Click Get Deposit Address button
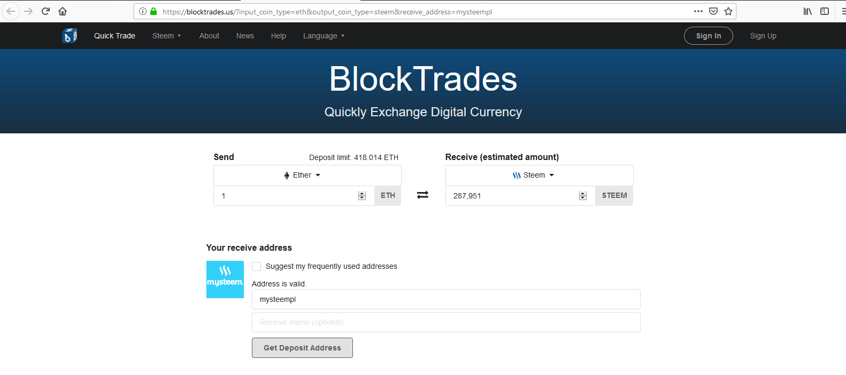This screenshot has width=846, height=375. 302,348
